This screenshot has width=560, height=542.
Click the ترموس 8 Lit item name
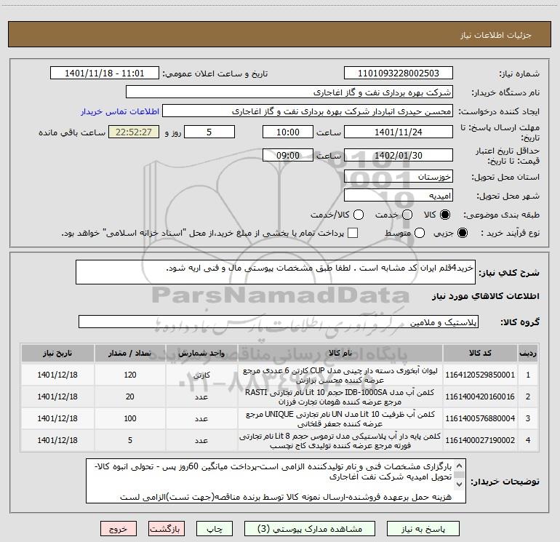(x=340, y=441)
